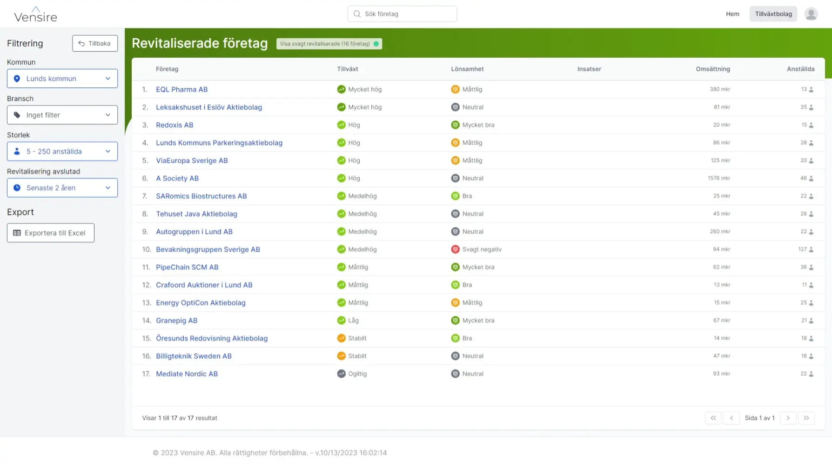Click the Måttlig growth icon for PipeChain SCM AB
The image size is (832, 467).
coord(341,267)
